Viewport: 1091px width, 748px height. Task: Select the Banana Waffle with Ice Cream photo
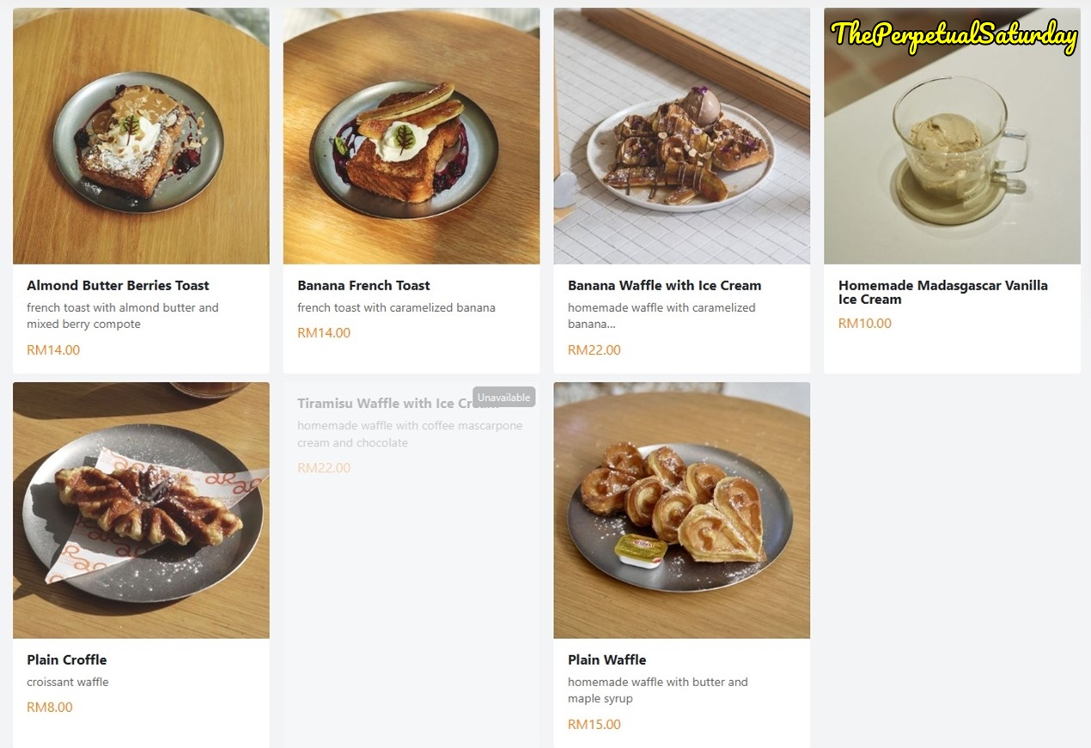coord(681,136)
